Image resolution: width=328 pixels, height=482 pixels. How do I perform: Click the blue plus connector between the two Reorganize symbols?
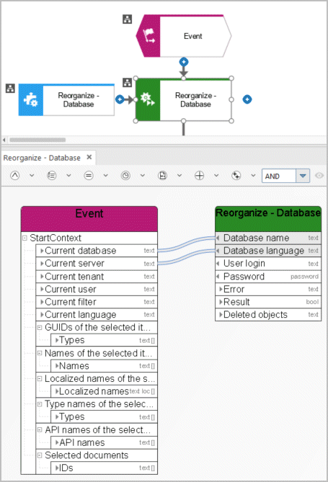[x=120, y=99]
